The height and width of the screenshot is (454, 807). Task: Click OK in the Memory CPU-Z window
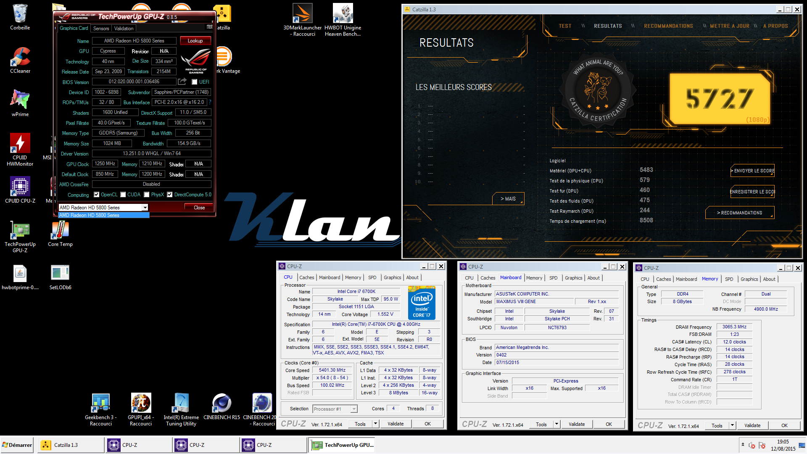[784, 425]
